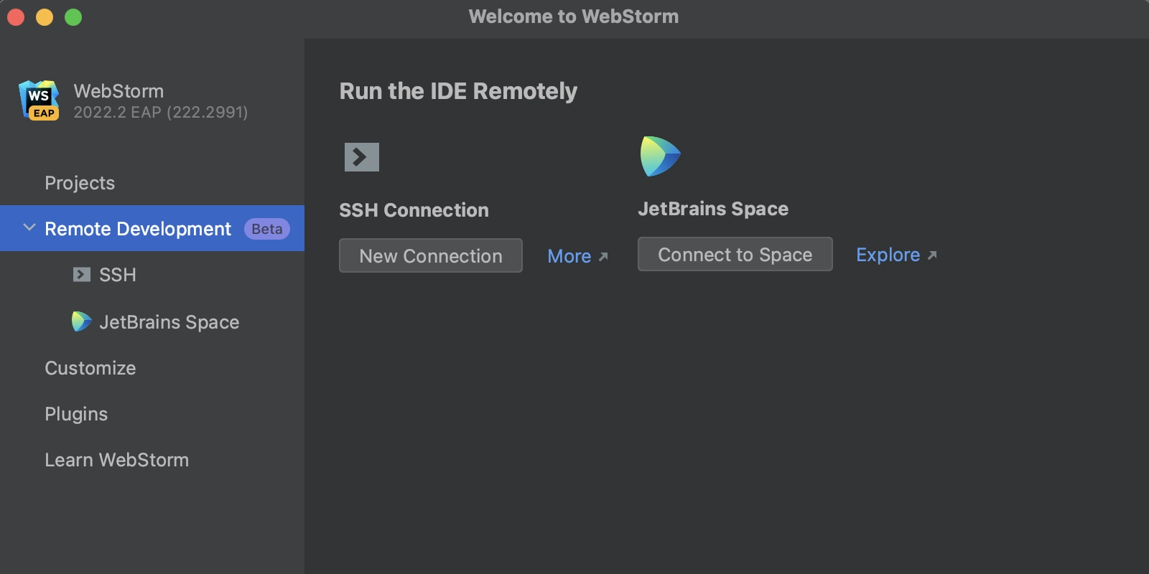Image resolution: width=1149 pixels, height=574 pixels.
Task: Click the JetBrains Space icon in sidebar
Action: click(82, 321)
